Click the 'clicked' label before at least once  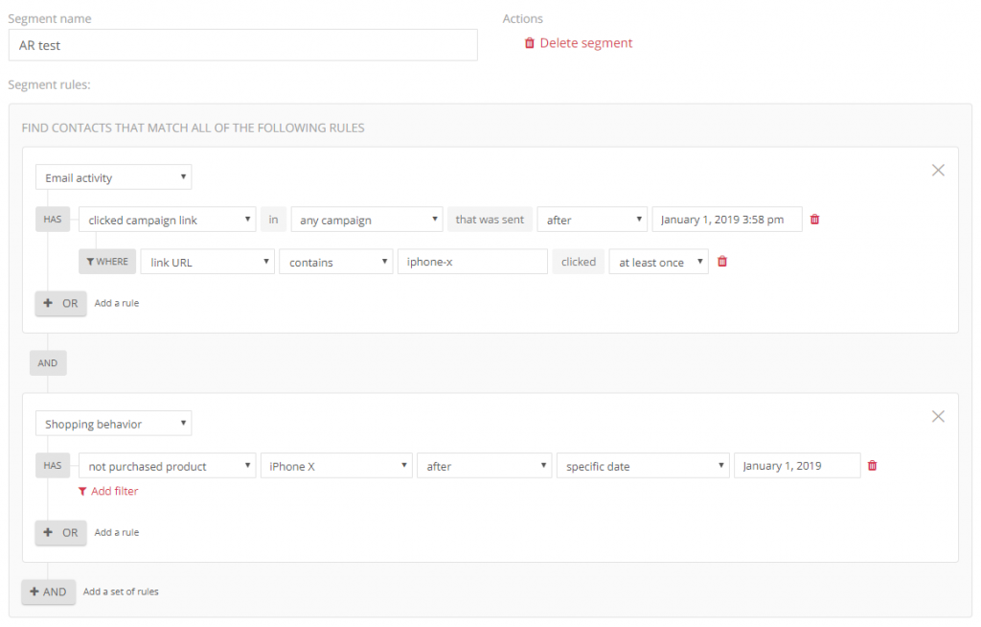[578, 261]
